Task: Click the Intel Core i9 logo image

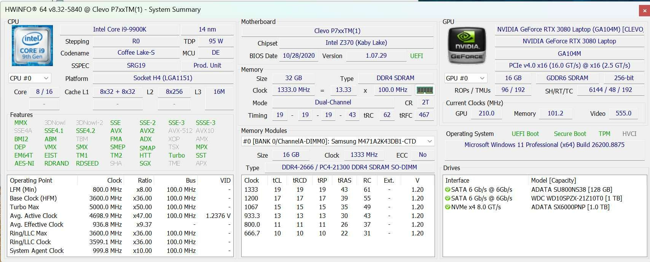Action: [32, 46]
